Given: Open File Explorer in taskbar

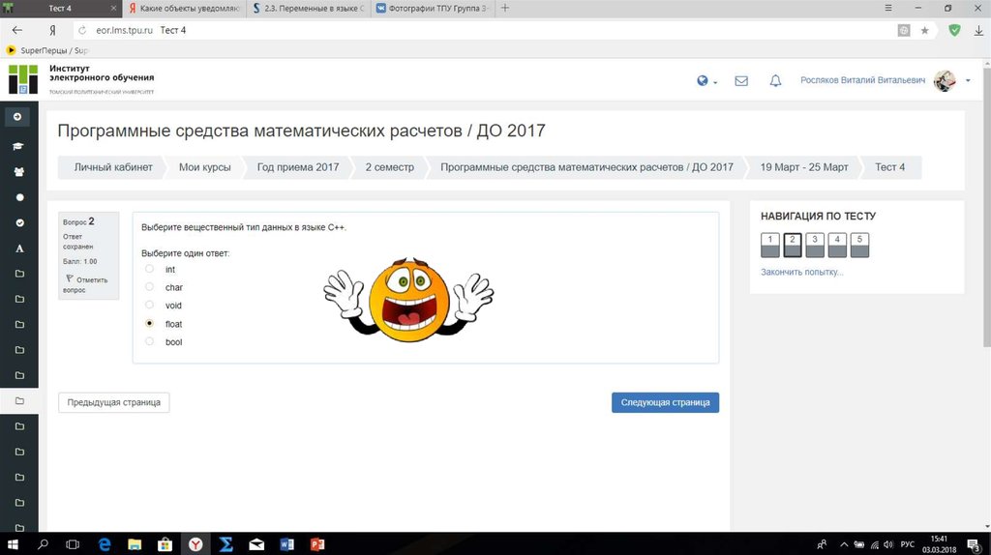Looking at the screenshot, I should point(135,543).
